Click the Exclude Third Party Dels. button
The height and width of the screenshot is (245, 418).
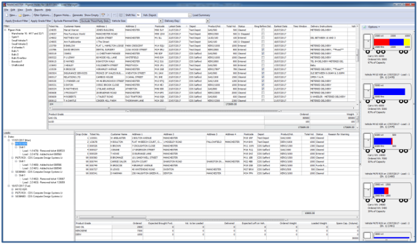pos(94,20)
